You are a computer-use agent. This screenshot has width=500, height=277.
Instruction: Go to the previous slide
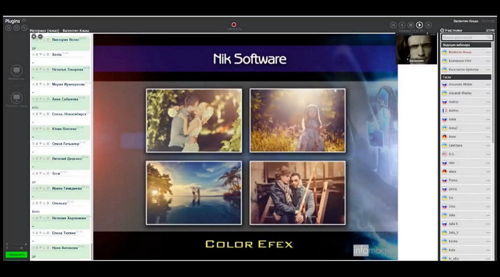(402, 25)
